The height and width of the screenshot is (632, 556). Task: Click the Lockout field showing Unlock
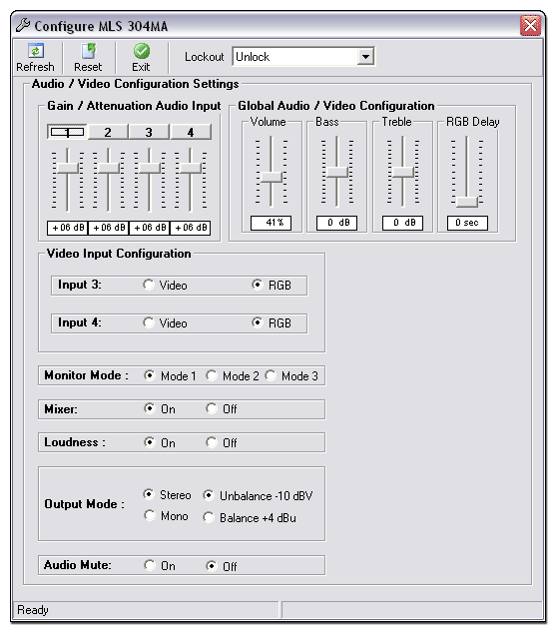tap(303, 57)
